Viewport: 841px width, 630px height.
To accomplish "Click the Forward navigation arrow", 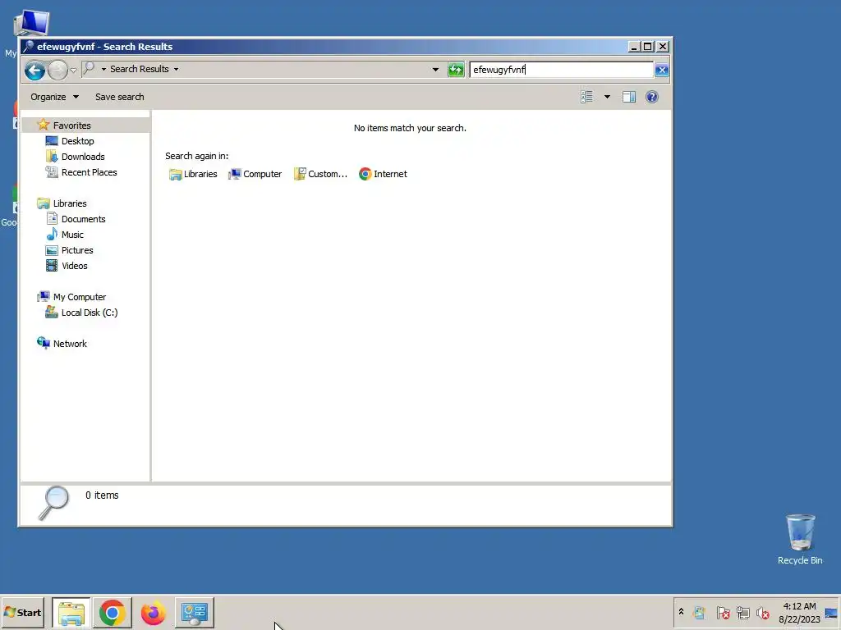I will click(x=58, y=71).
